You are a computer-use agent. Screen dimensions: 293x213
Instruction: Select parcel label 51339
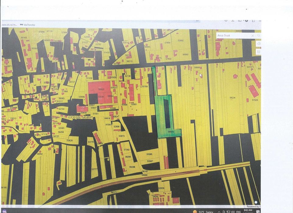89,78
